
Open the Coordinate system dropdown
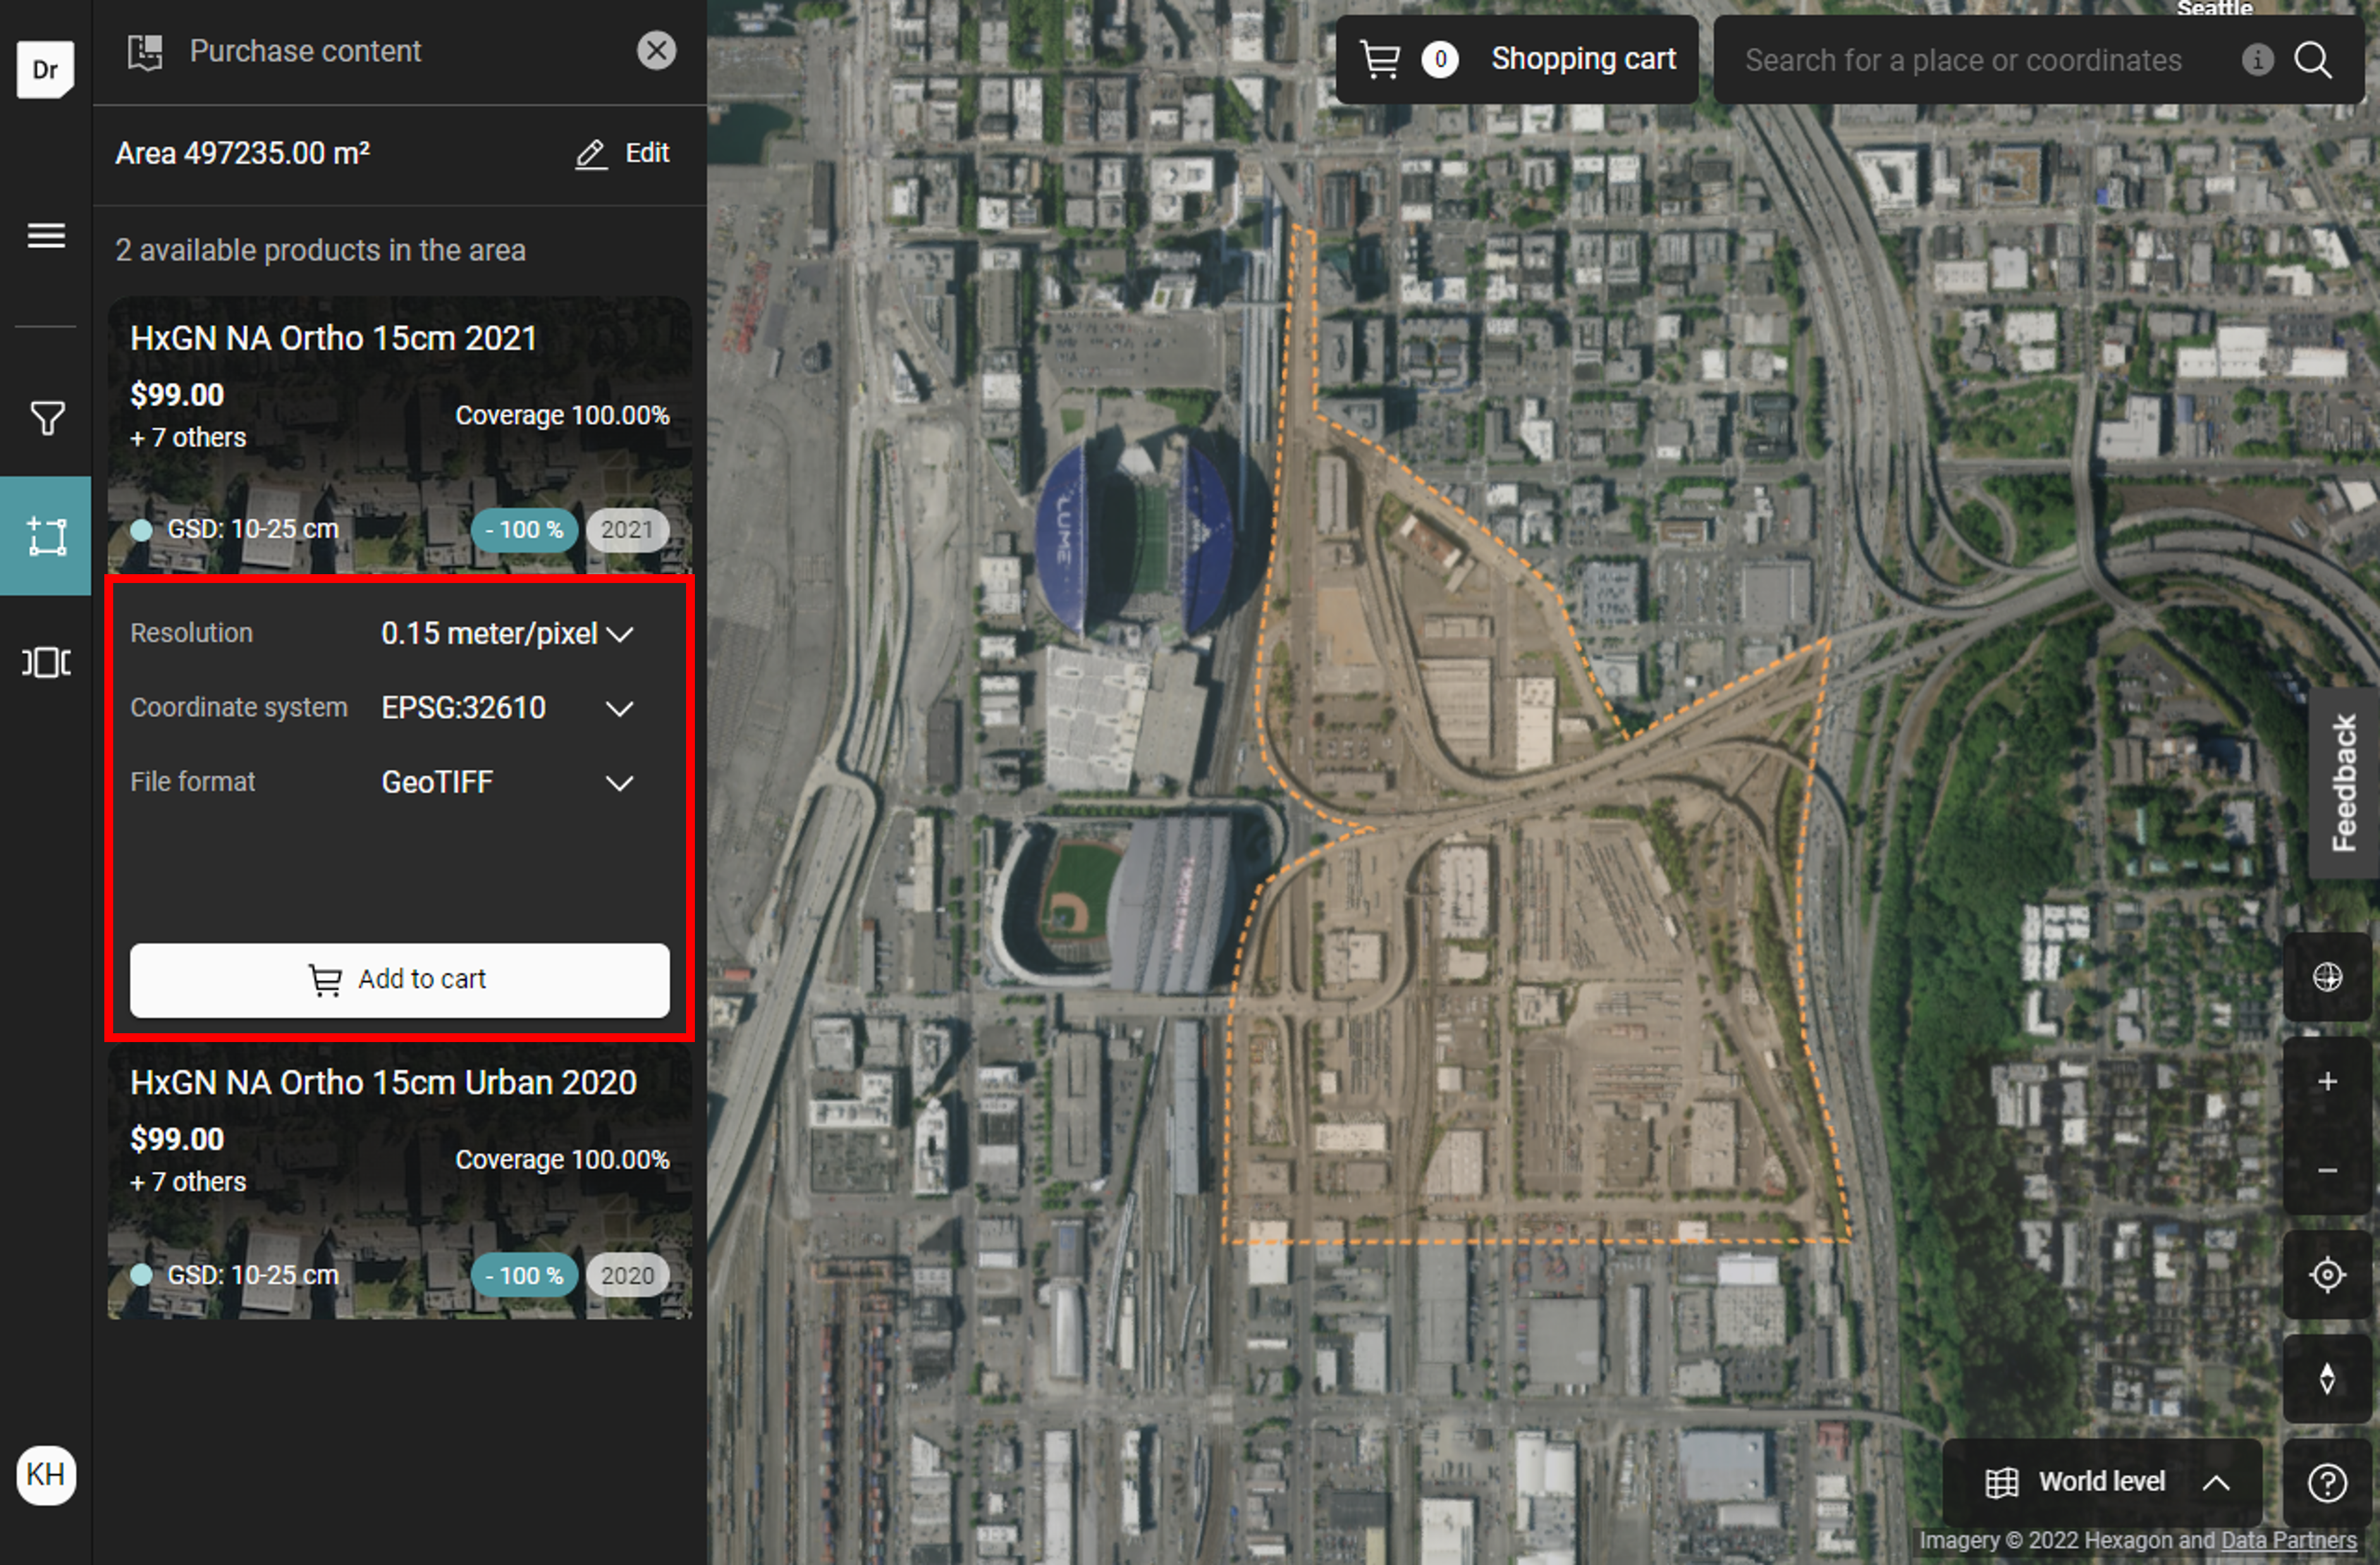pos(507,708)
